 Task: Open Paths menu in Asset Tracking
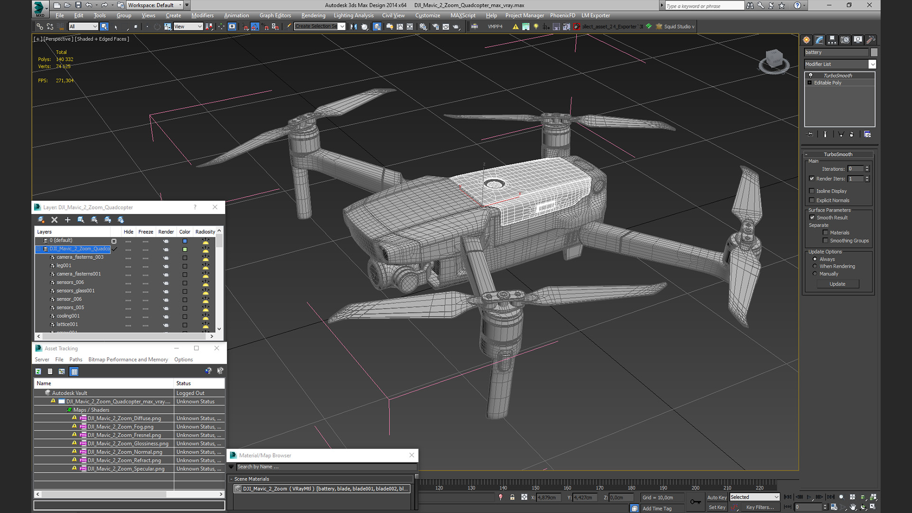(76, 360)
